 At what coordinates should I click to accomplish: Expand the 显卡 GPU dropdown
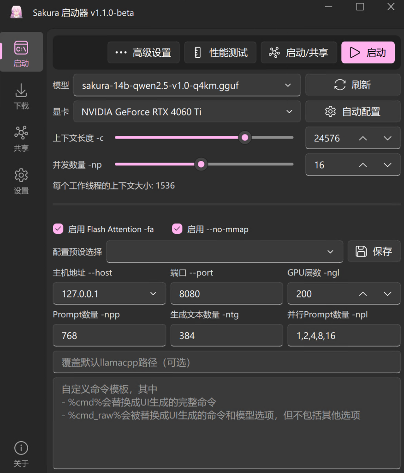(x=187, y=112)
